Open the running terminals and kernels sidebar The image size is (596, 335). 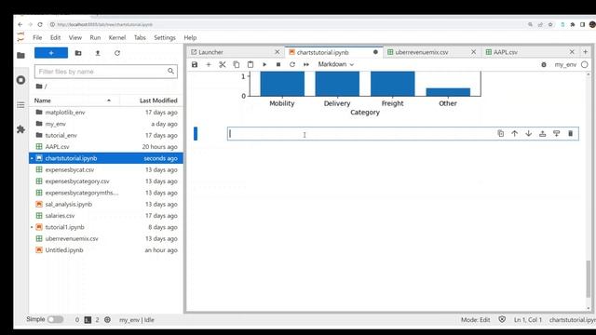[20, 80]
